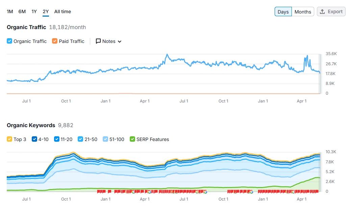
Task: Hide the 11-20 keywords series
Action: pos(57,139)
